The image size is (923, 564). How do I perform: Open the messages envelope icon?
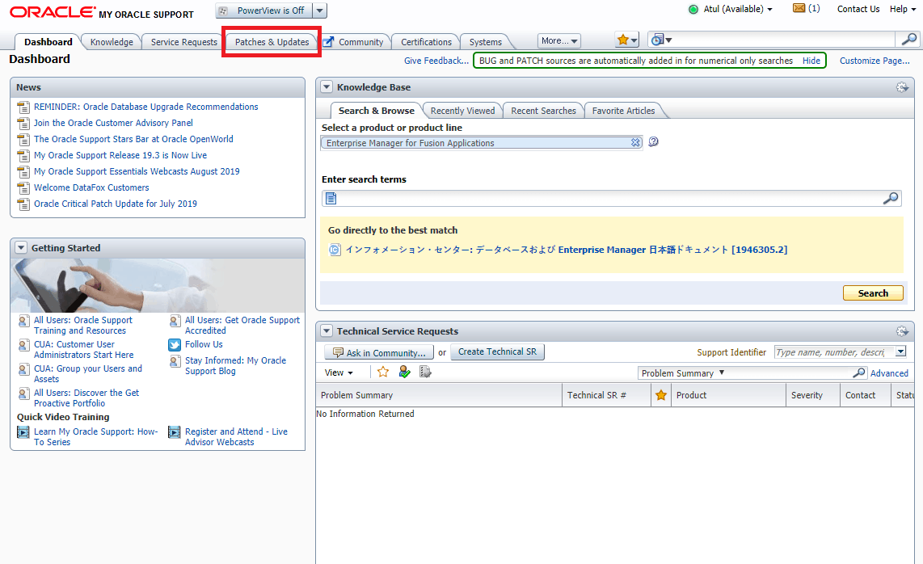[x=799, y=8]
